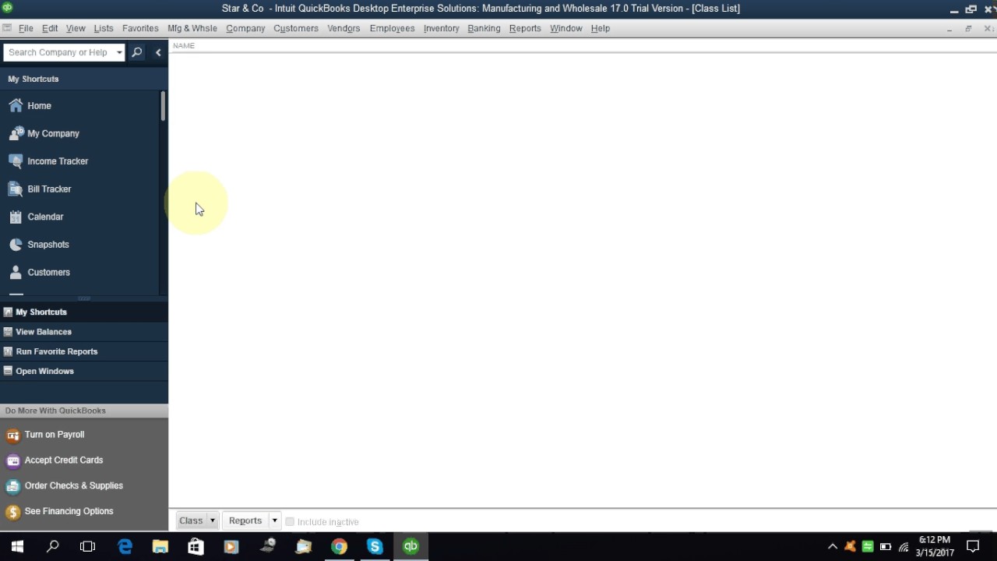Open the Vendors menu
The image size is (997, 561).
click(343, 28)
